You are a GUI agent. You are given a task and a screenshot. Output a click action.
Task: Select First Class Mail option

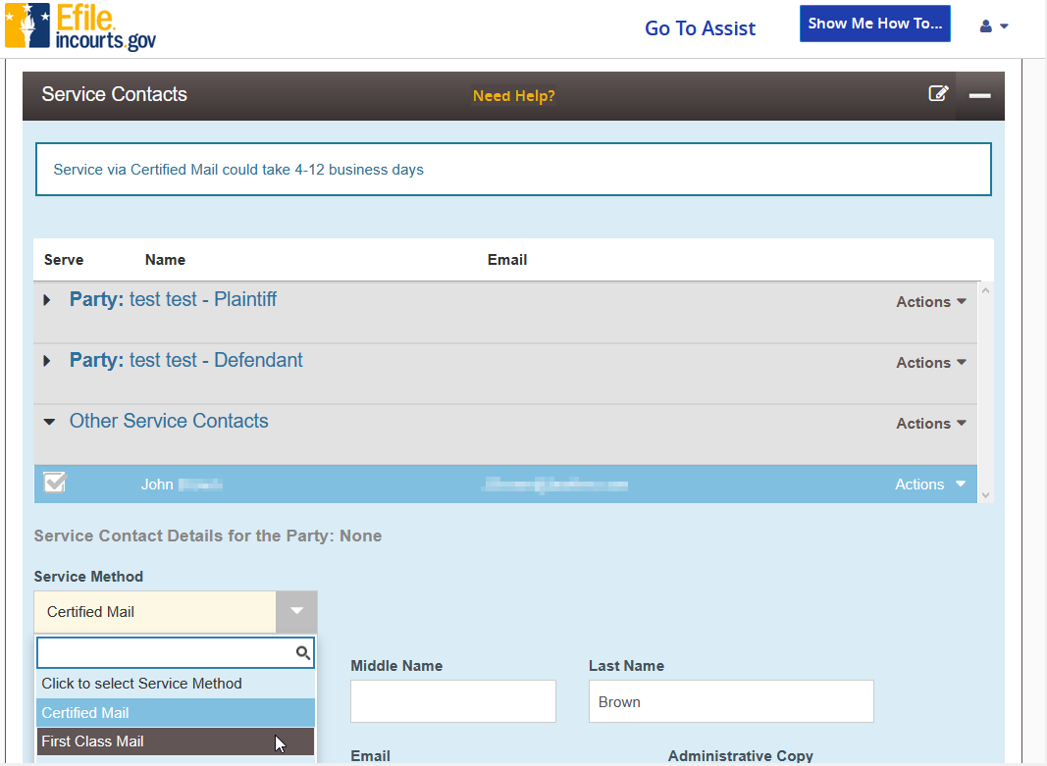click(x=176, y=741)
